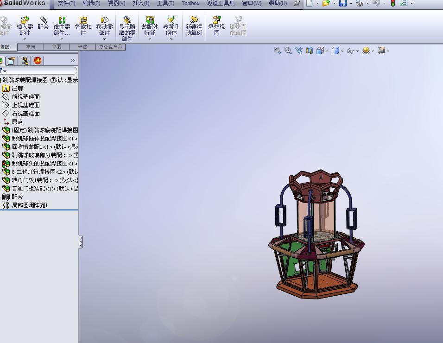Click the Zoom to Area icon
443x343 pixels.
coord(288,51)
